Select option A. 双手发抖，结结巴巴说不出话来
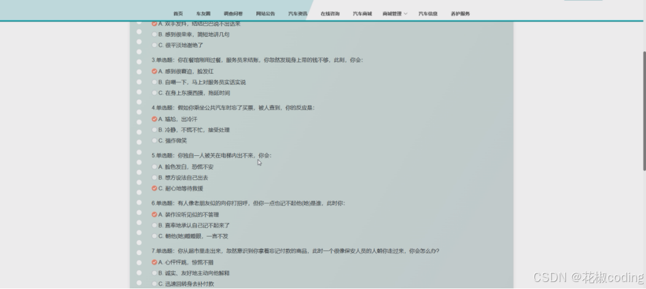The width and height of the screenshot is (646, 289). click(x=155, y=24)
